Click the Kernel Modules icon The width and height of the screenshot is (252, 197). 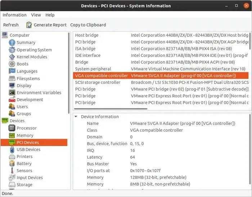pos(12,57)
